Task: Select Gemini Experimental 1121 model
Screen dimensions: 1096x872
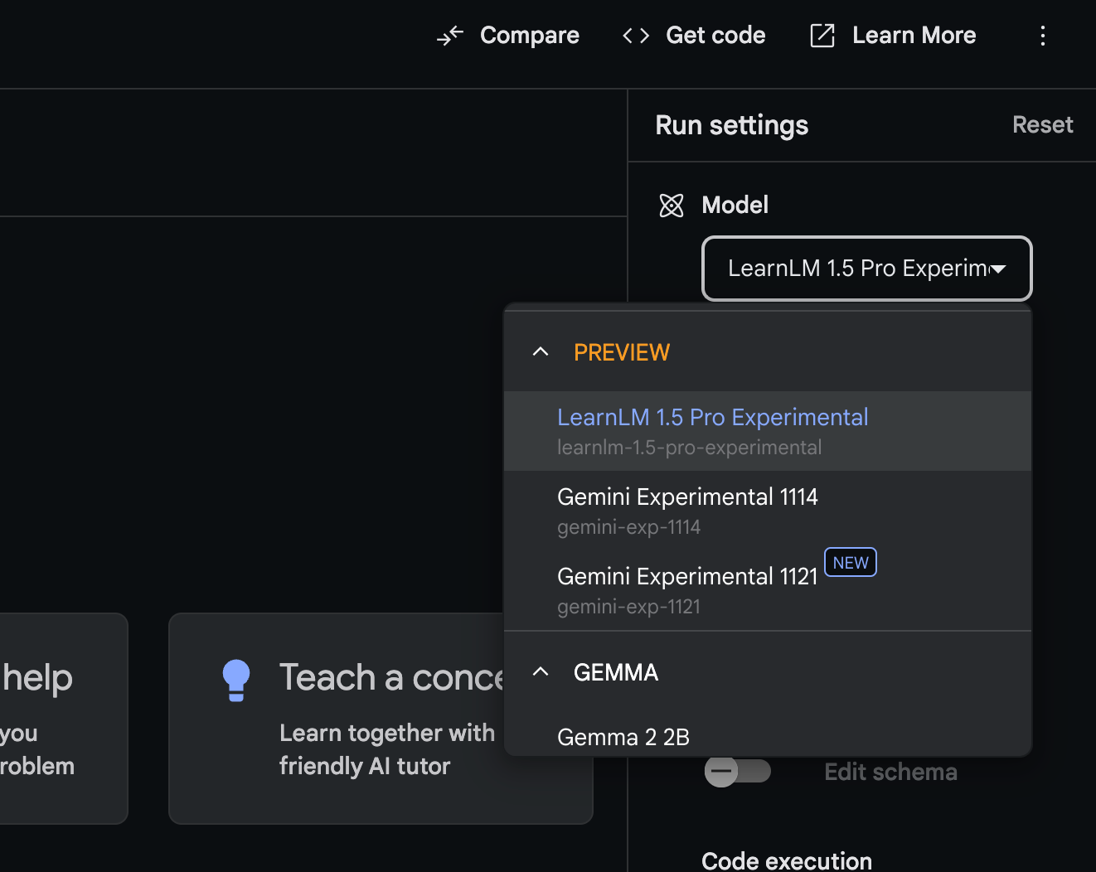Action: (768, 590)
